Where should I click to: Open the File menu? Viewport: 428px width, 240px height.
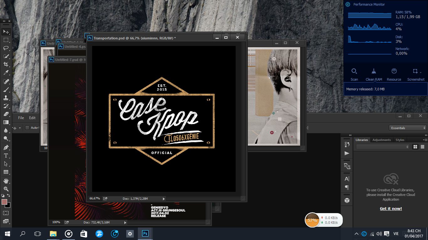21,118
